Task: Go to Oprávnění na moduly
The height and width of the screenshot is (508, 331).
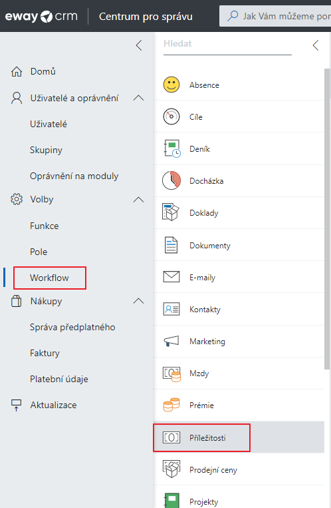Action: click(74, 176)
